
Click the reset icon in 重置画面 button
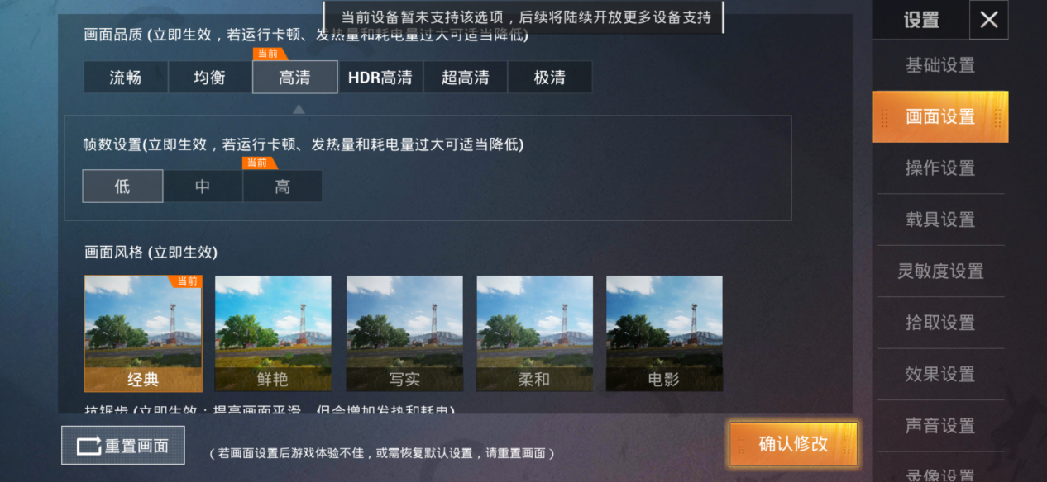(88, 447)
